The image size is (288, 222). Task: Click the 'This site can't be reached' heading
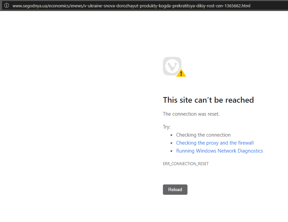pyautogui.click(x=208, y=100)
